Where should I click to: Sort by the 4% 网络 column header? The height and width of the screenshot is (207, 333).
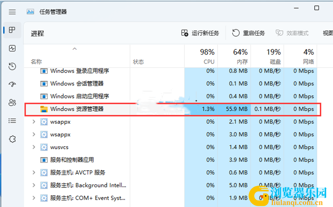[x=300, y=56]
